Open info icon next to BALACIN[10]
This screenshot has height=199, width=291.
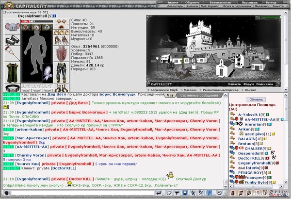click(x=265, y=139)
